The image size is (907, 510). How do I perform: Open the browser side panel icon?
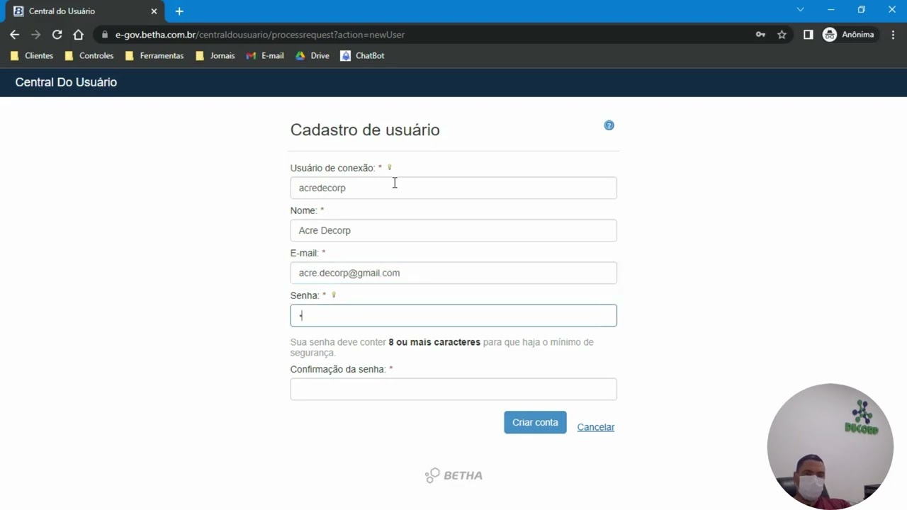808,35
